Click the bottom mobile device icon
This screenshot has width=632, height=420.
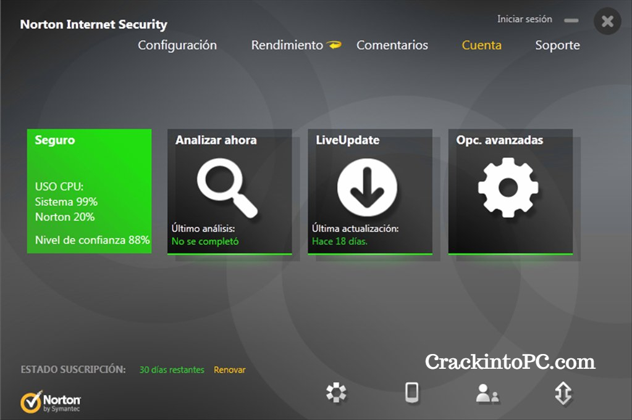tap(411, 393)
